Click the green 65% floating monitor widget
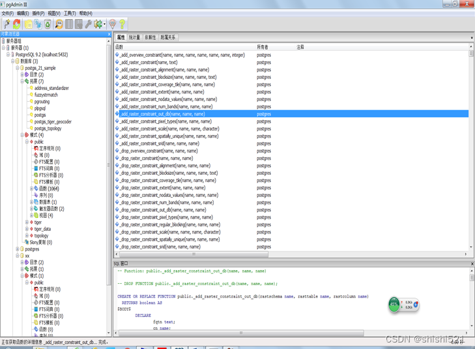The width and height of the screenshot is (475, 349). (394, 304)
